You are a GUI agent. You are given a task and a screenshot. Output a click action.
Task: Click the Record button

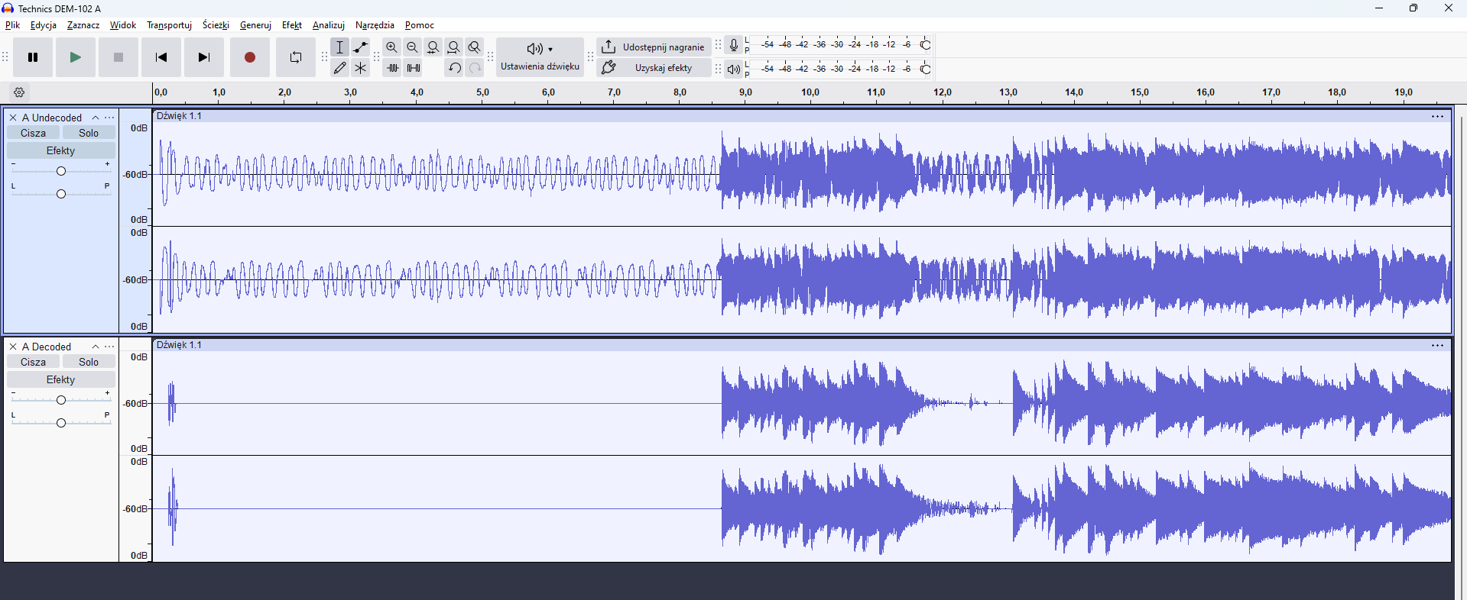coord(249,57)
